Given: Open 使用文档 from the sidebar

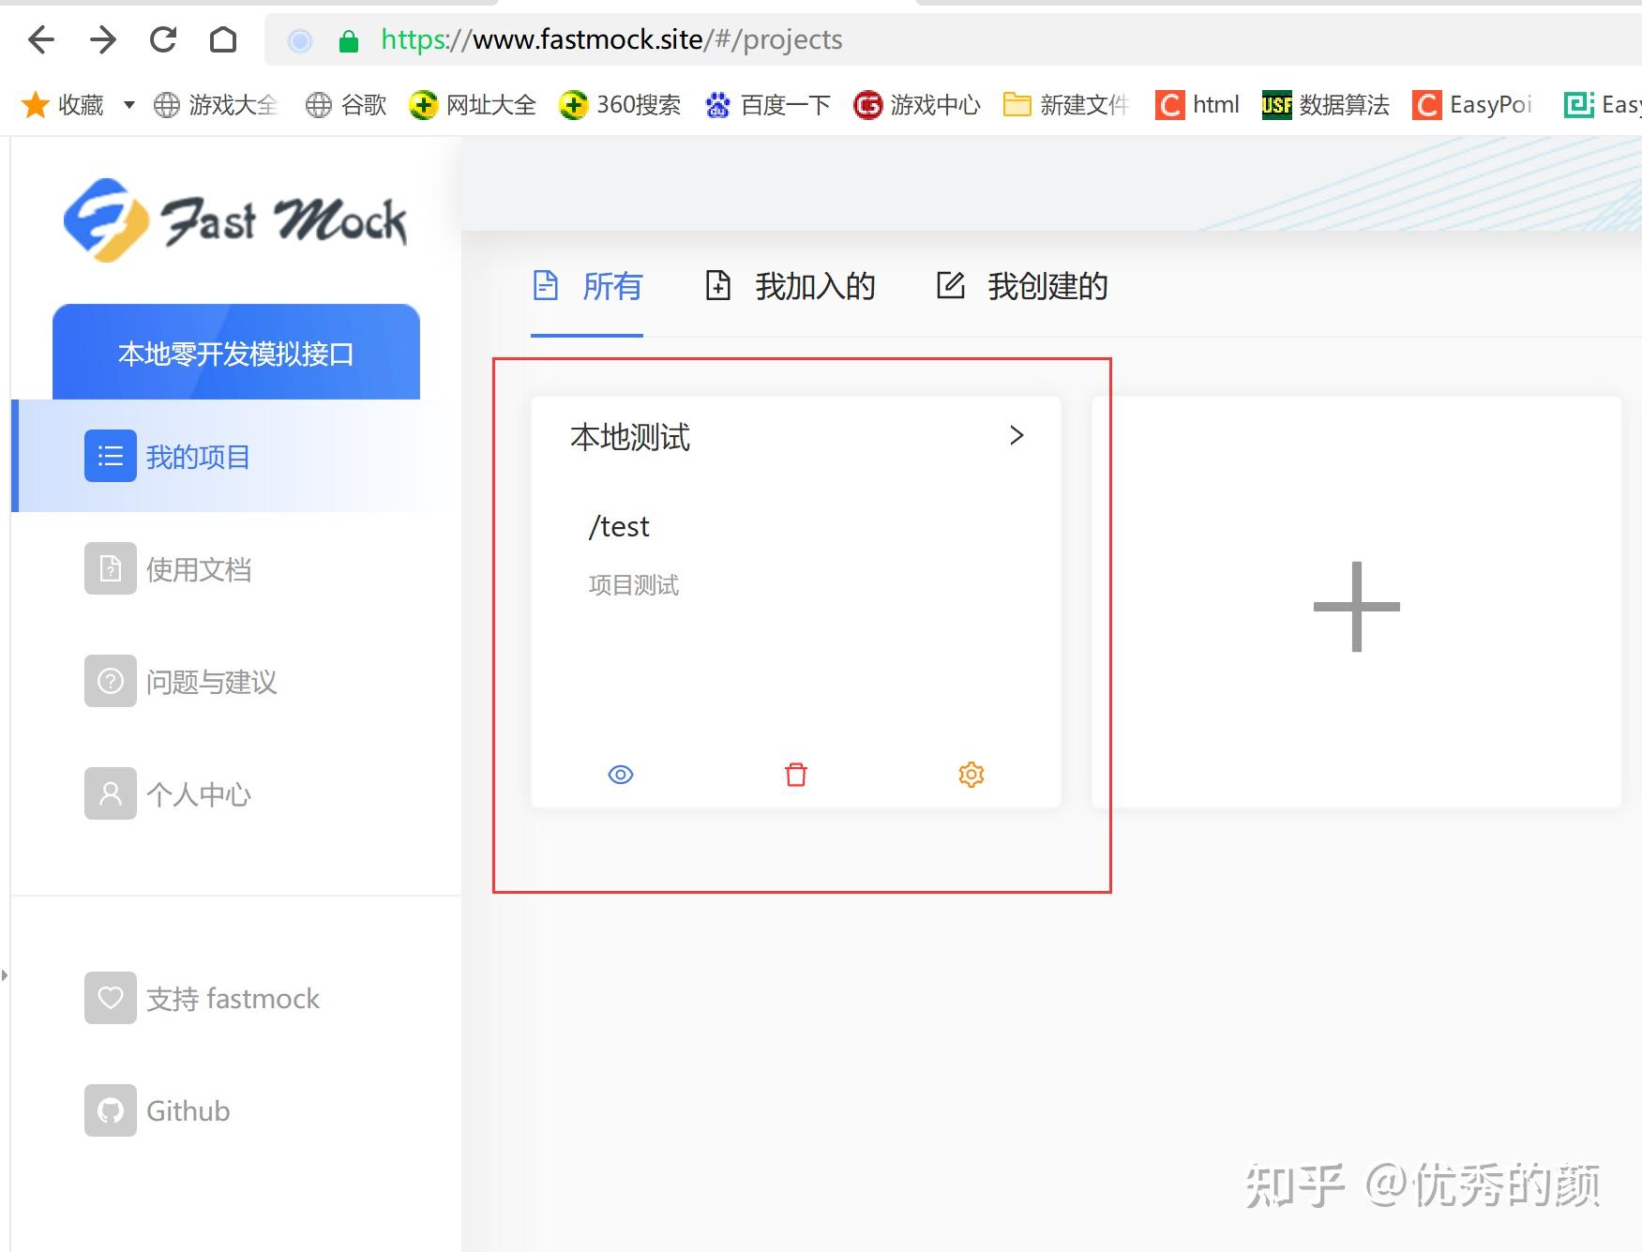Looking at the screenshot, I should 199,569.
